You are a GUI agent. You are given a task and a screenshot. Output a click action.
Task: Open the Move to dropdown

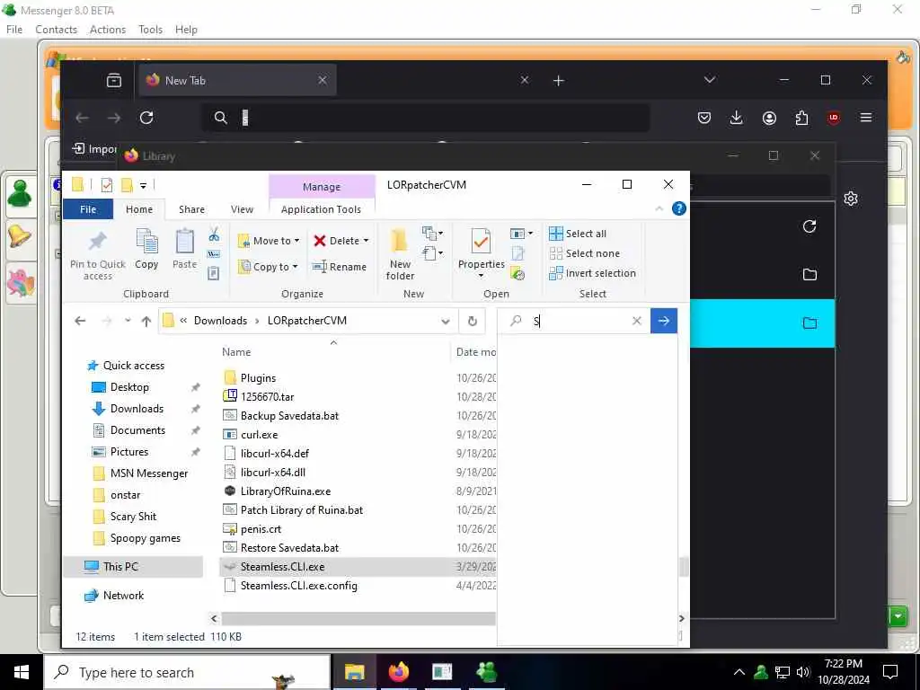270,241
